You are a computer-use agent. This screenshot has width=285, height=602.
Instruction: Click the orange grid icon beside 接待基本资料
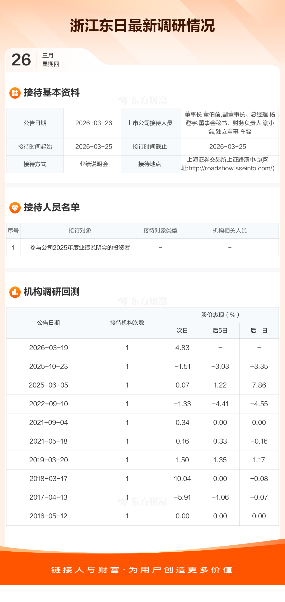[x=15, y=93]
